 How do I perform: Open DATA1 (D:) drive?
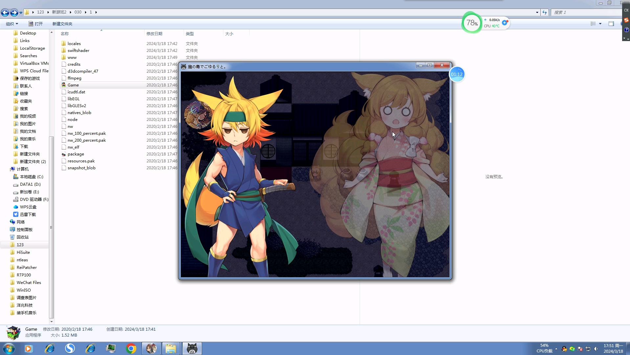click(x=30, y=184)
